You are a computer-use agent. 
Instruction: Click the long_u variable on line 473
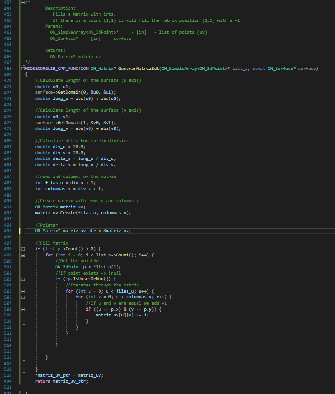pos(60,98)
